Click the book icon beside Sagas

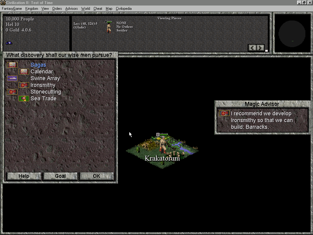click(x=12, y=65)
